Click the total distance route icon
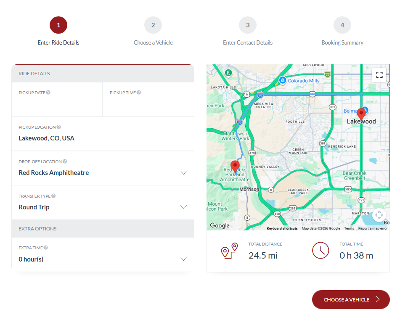 tap(229, 251)
